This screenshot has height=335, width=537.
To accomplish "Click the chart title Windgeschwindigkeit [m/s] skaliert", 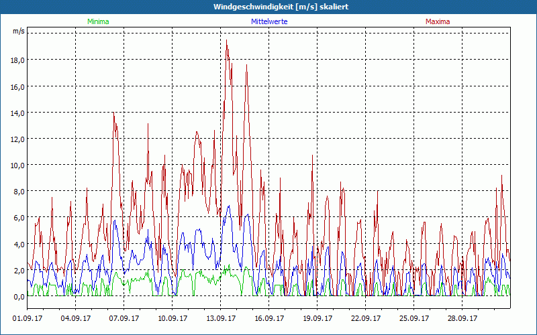I will click(x=281, y=7).
